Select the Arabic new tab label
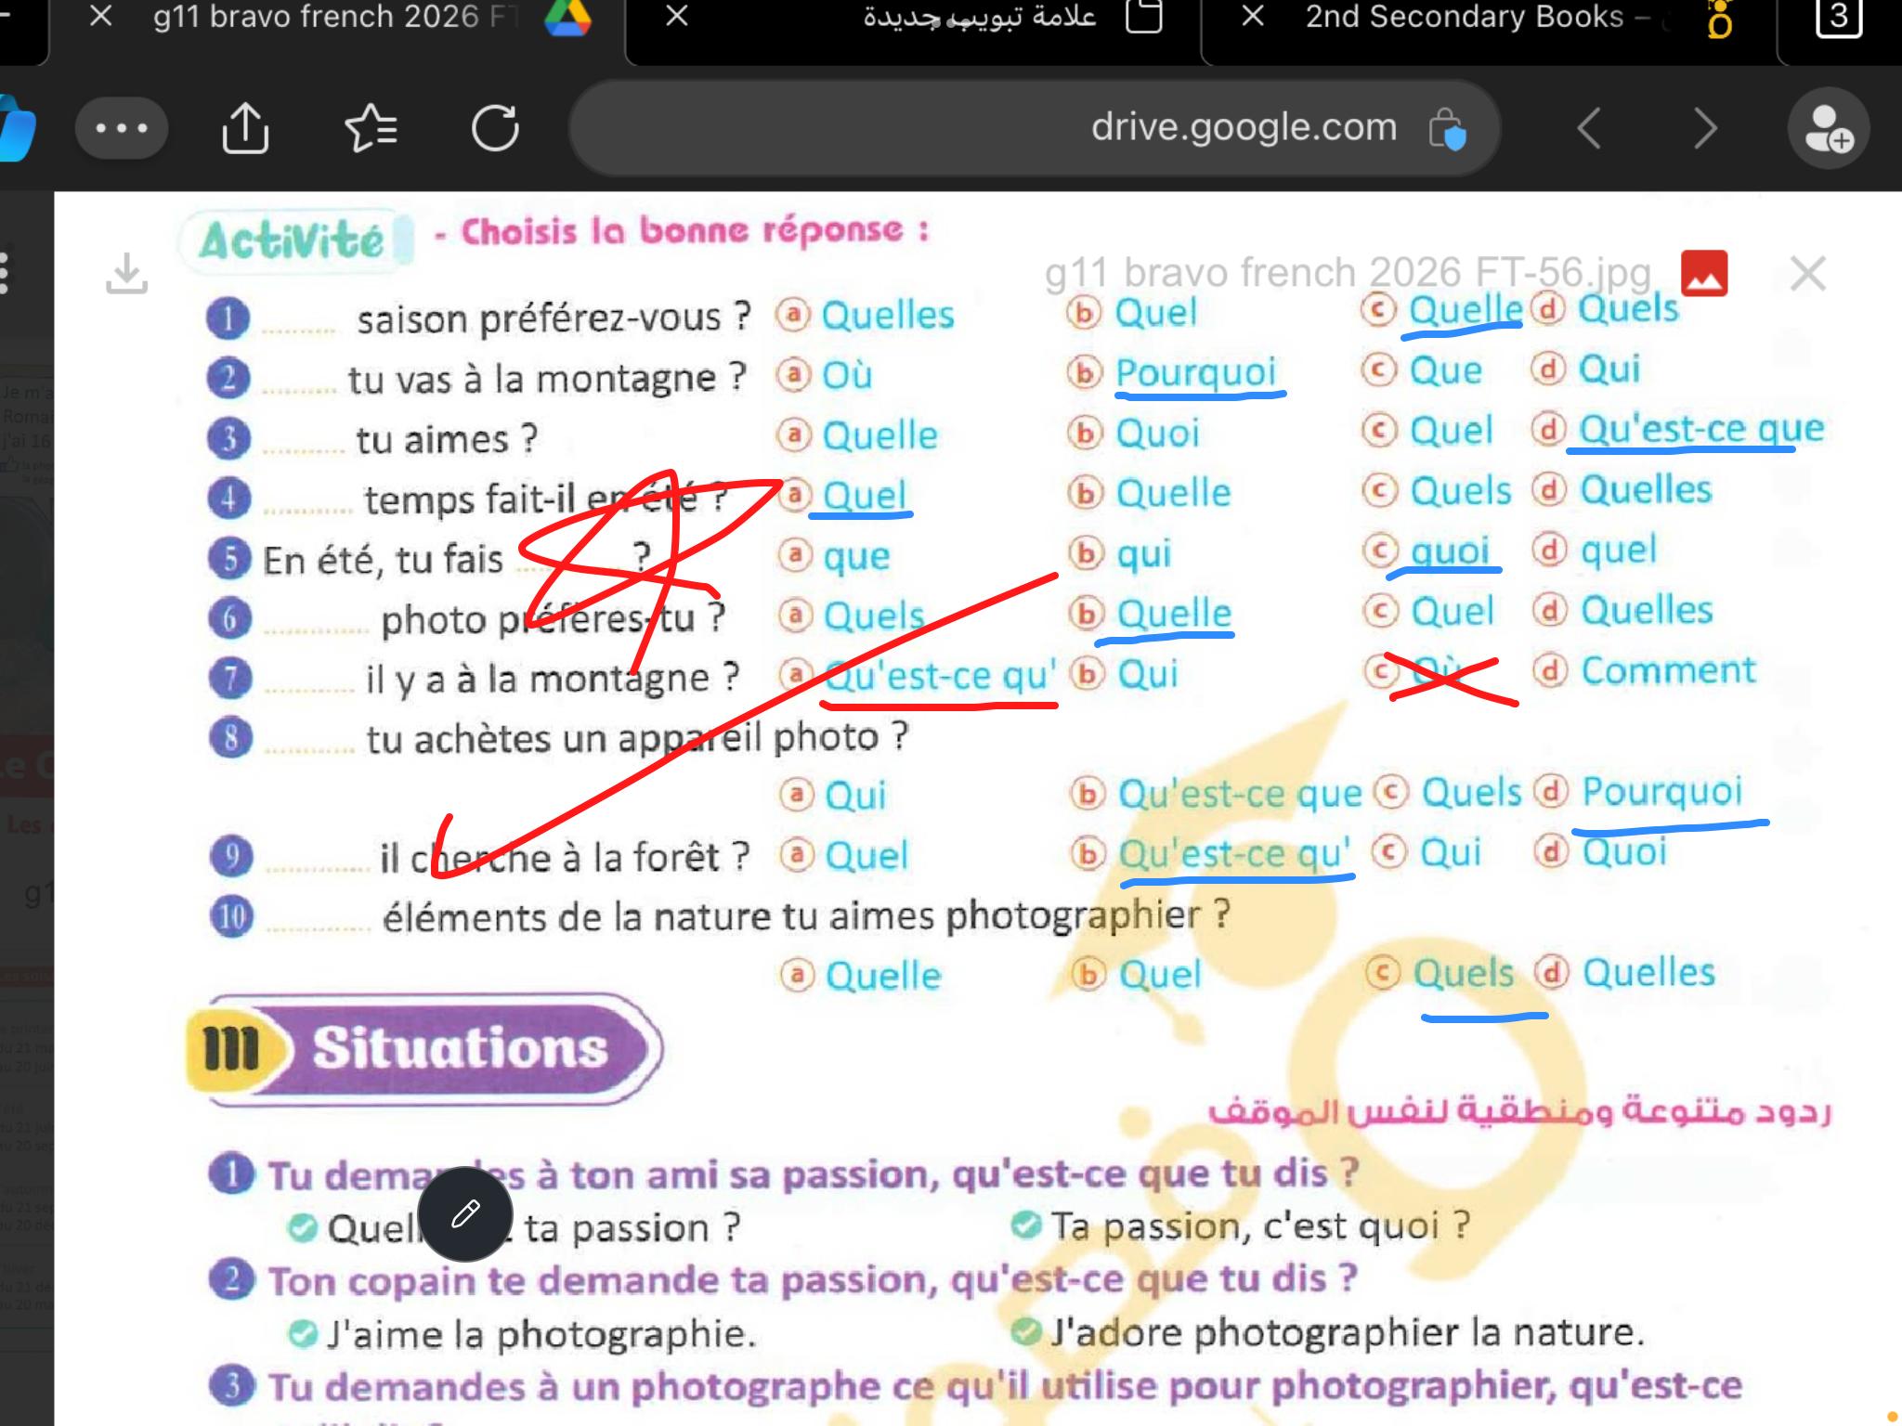Screen dimensions: 1902x1426 pyautogui.click(x=979, y=17)
